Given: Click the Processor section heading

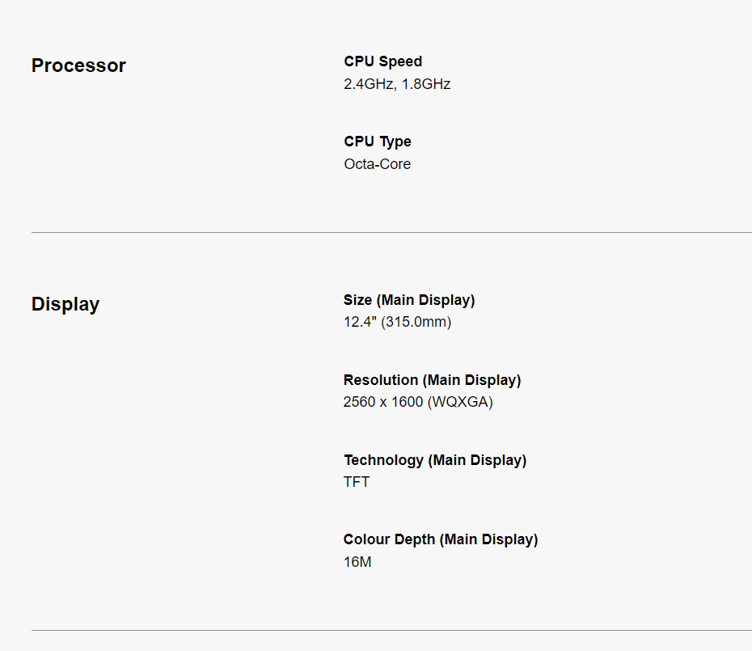Looking at the screenshot, I should pos(78,66).
